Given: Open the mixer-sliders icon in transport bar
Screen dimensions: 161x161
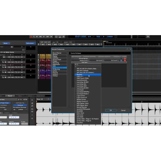Looking at the screenshot, I should [64, 37].
